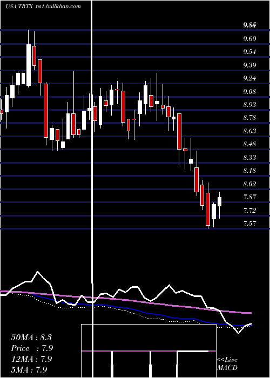
Task: Select the 8.78 price axis label
Action: pos(250,118)
